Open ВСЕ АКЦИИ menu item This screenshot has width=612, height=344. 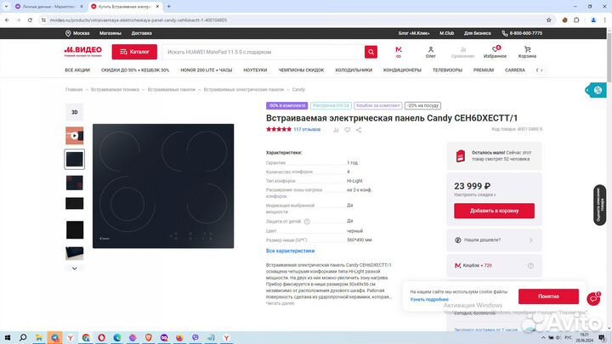pyautogui.click(x=77, y=70)
